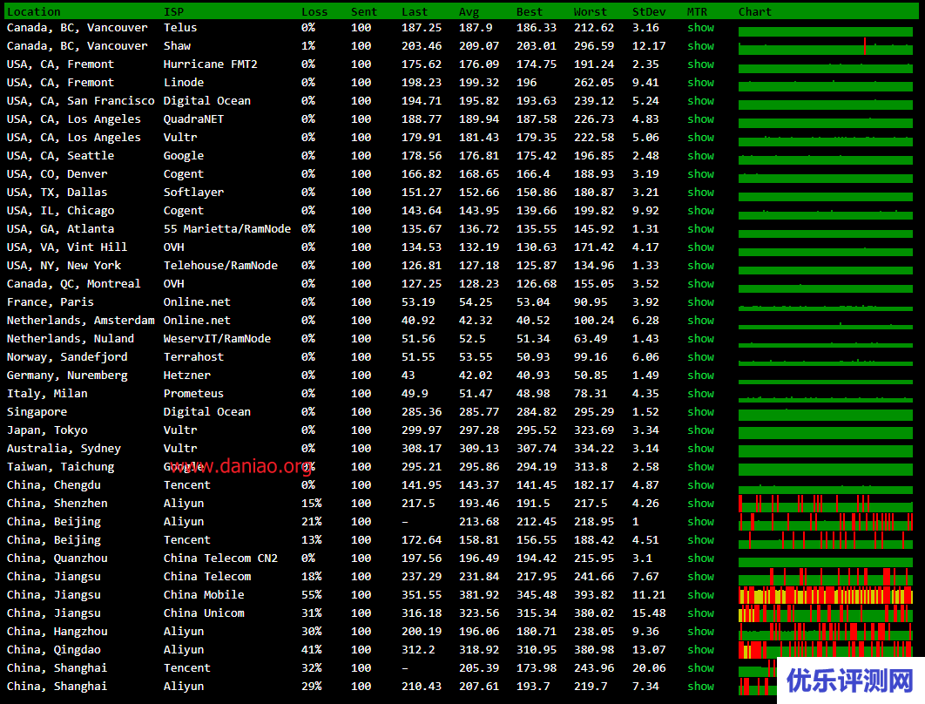Open show link for Hurricane FMT2 row
The image size is (925, 704).
pyautogui.click(x=700, y=64)
